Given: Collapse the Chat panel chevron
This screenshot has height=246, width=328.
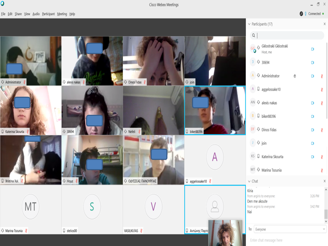Looking at the screenshot, I should pos(249,181).
